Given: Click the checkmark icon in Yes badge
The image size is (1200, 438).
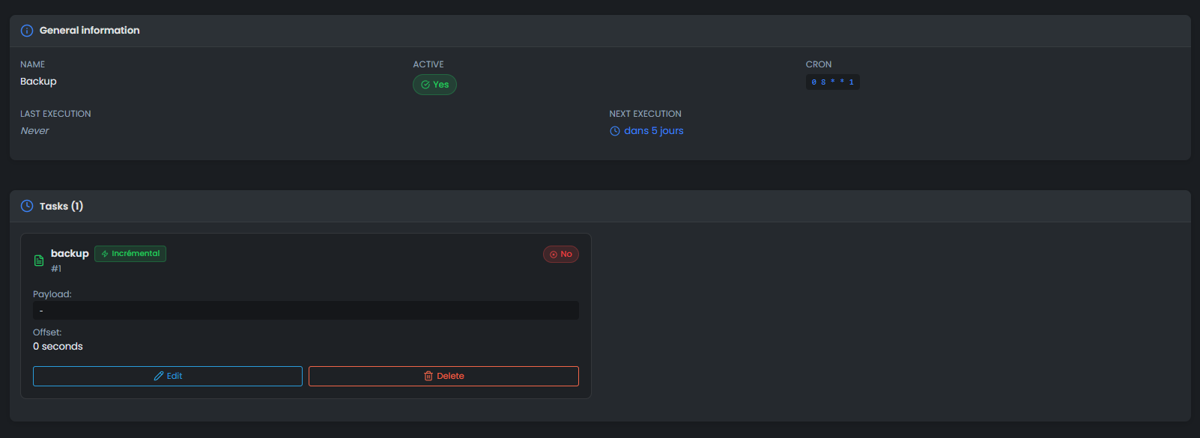Looking at the screenshot, I should pos(425,85).
